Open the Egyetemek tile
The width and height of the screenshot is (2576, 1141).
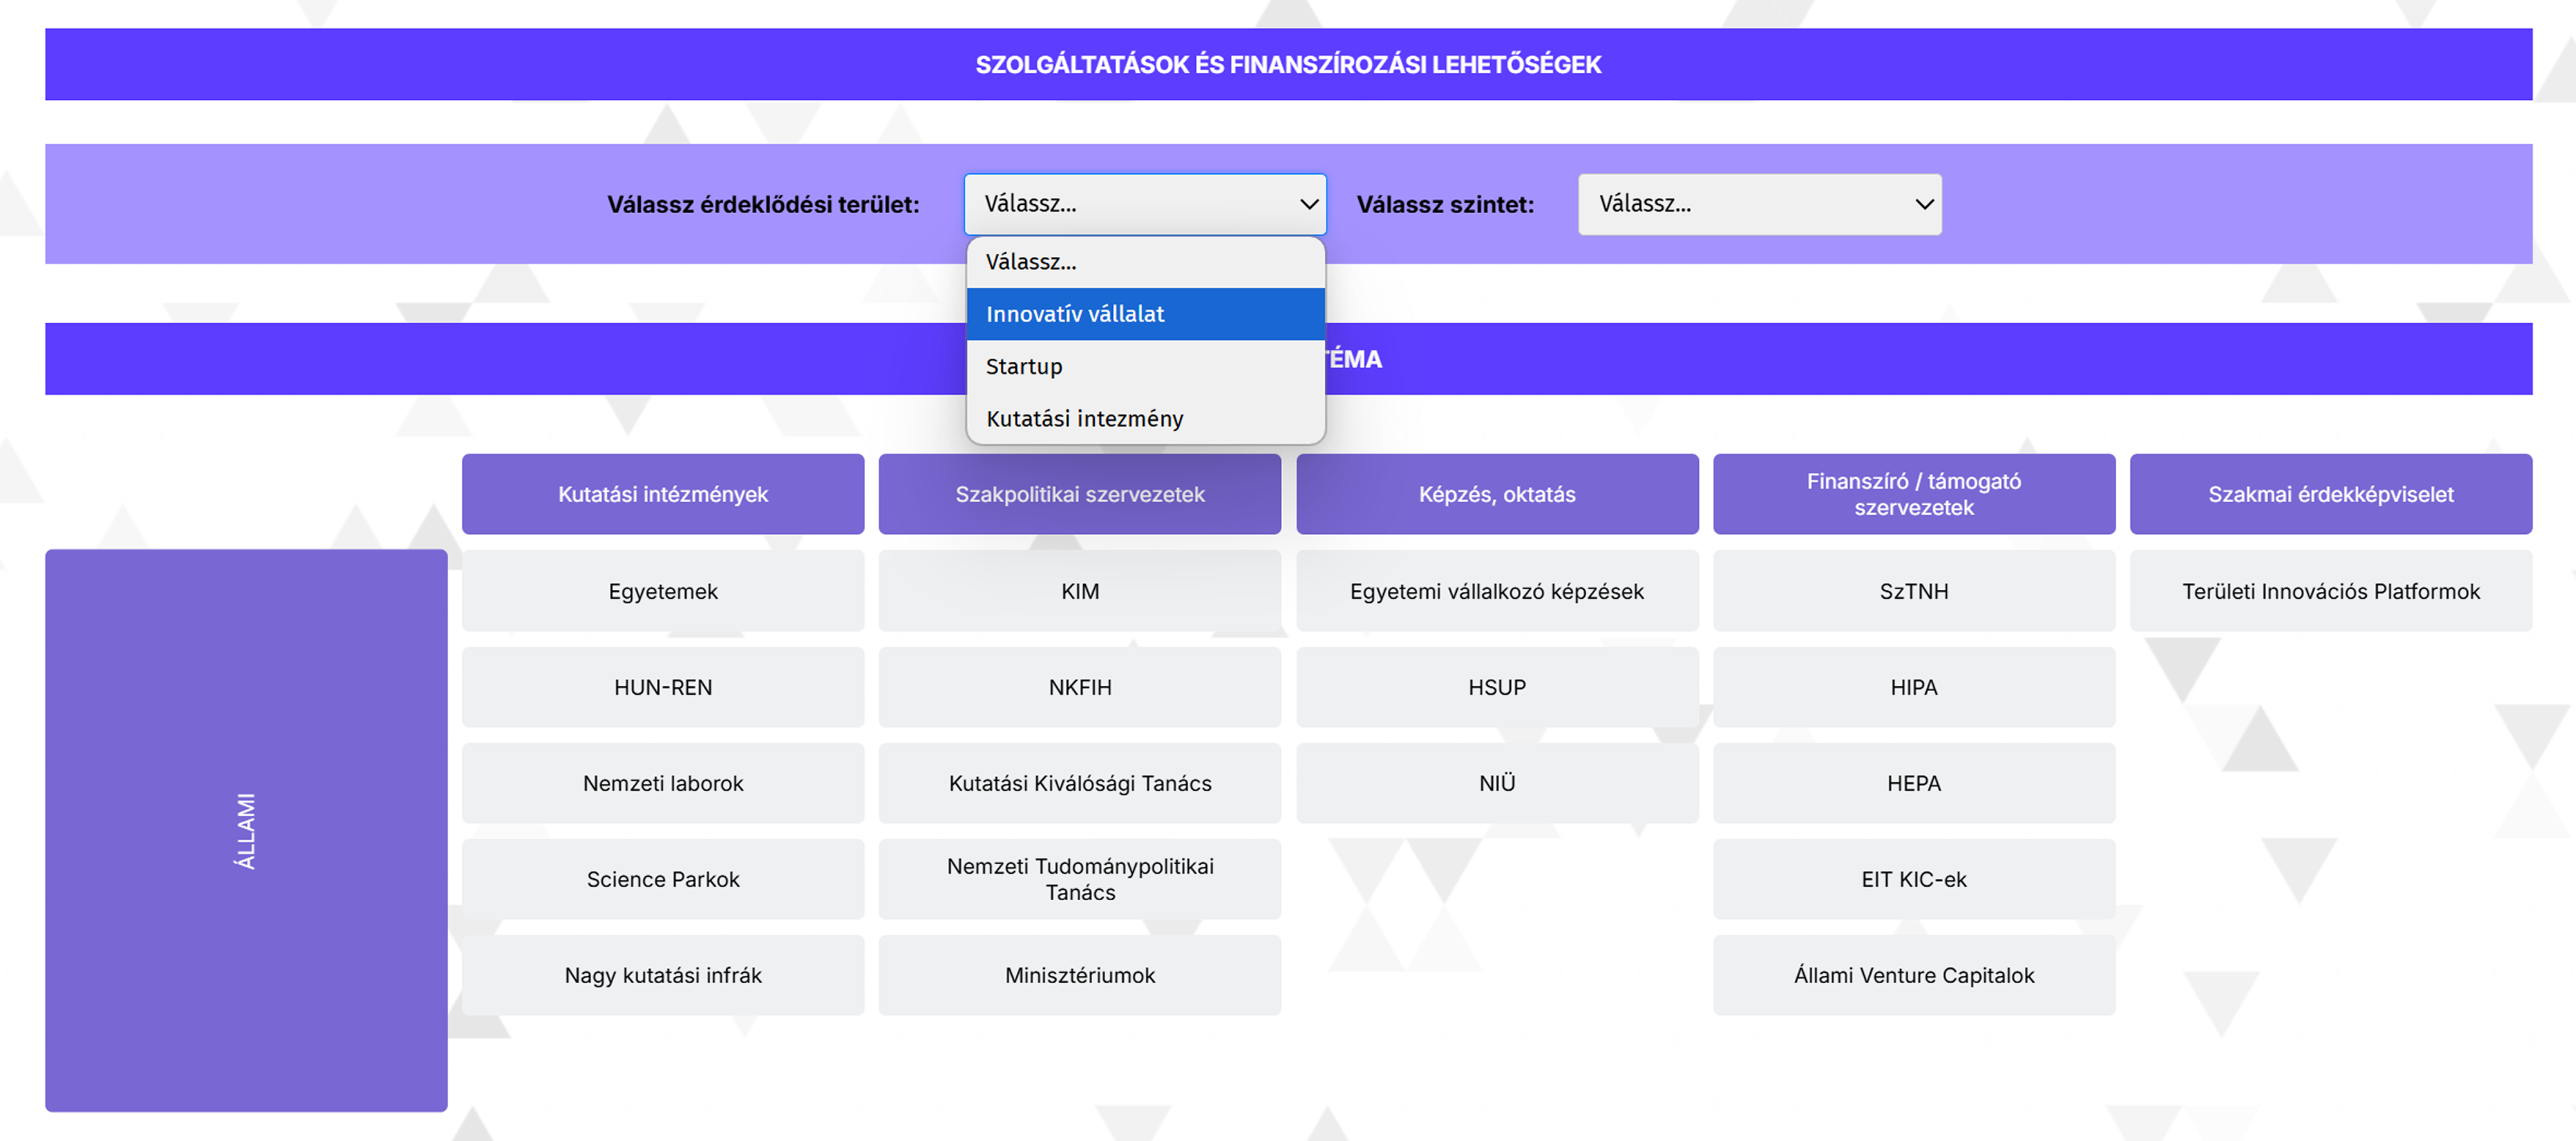pyautogui.click(x=662, y=591)
